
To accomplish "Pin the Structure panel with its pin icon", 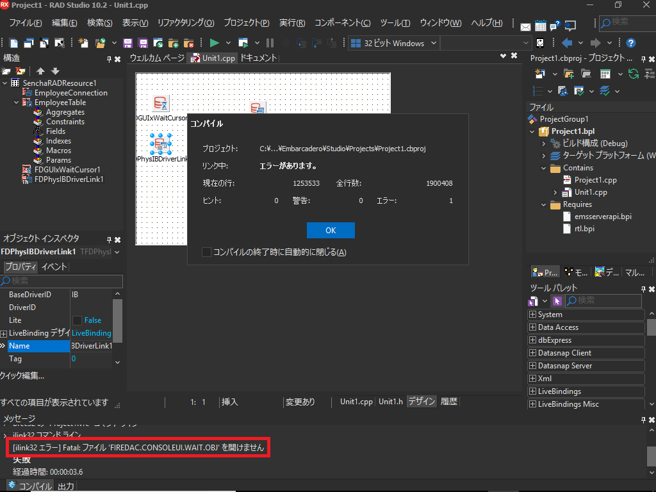I will tap(109, 58).
